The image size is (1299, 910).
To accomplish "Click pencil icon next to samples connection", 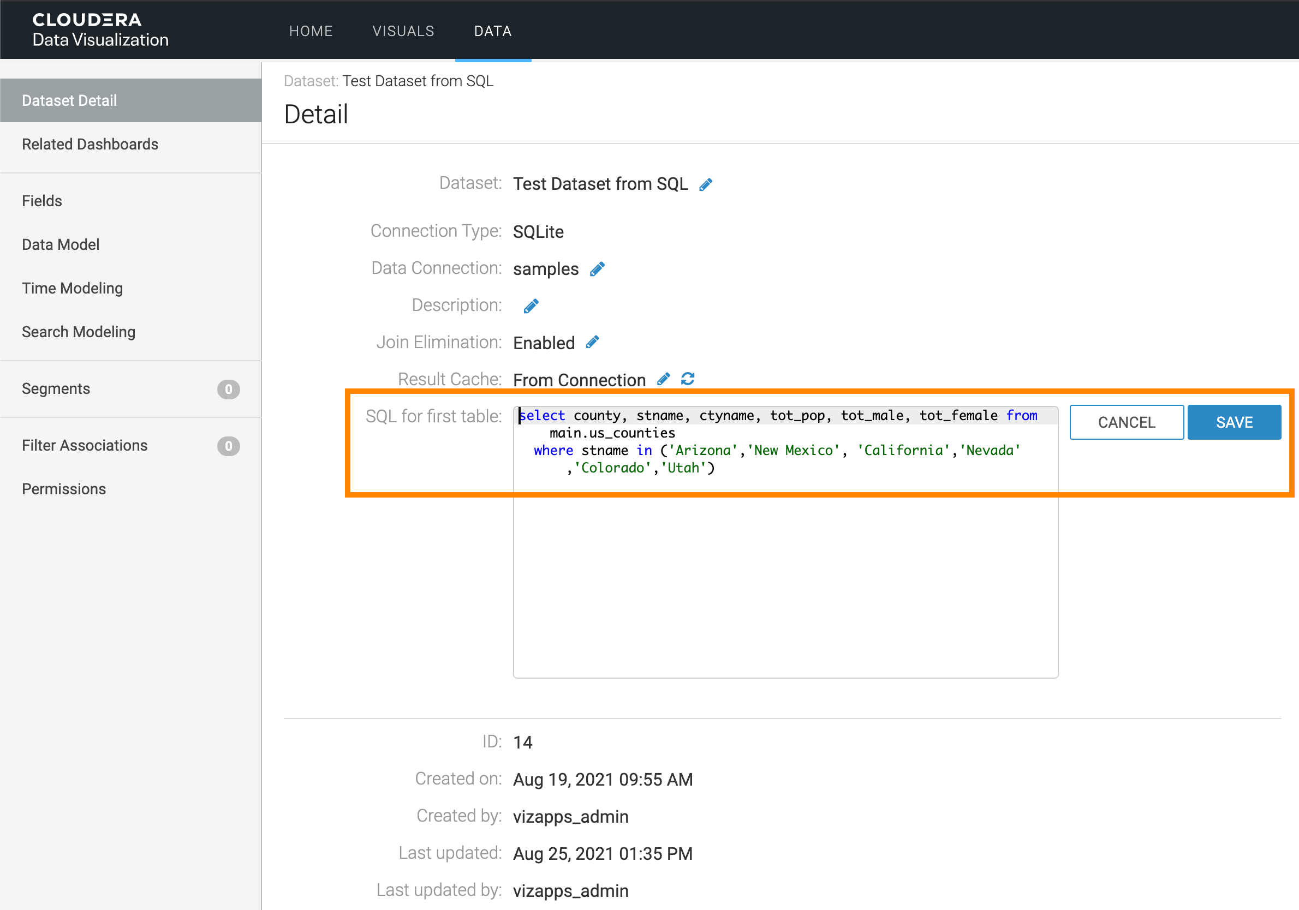I will point(597,269).
